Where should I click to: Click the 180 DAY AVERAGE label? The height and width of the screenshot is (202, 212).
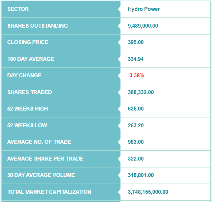click(31, 59)
